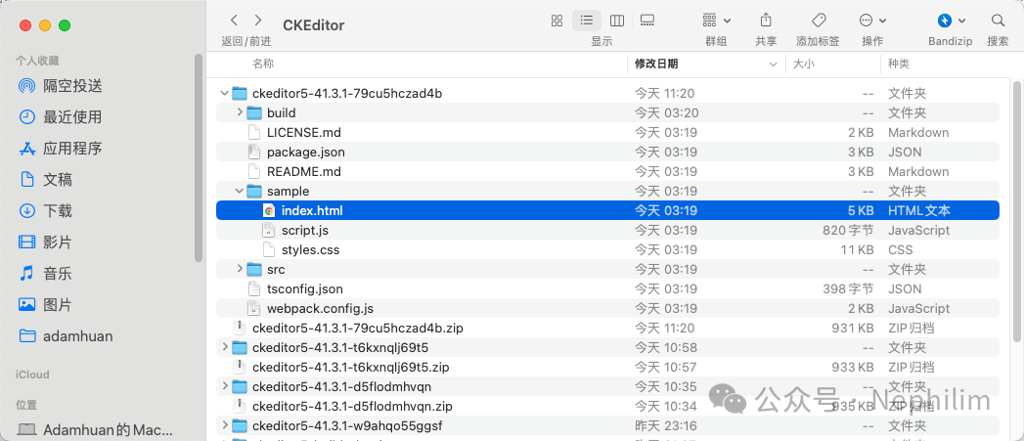Select ckeditor5-41.3.1-d5flodmhvqn.zip archive
Viewport: 1024px width, 441px height.
pyautogui.click(x=352, y=407)
